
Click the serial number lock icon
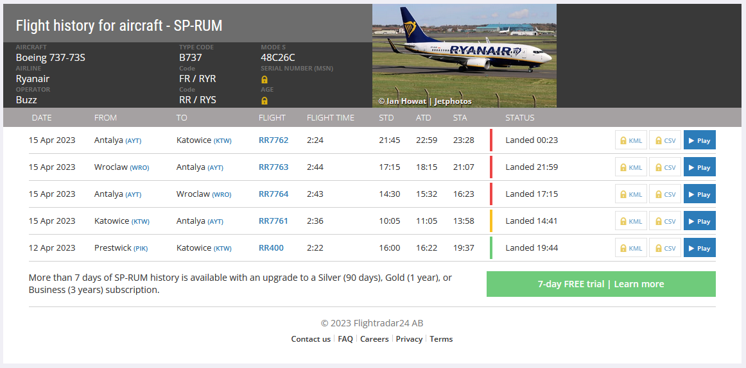coord(265,79)
